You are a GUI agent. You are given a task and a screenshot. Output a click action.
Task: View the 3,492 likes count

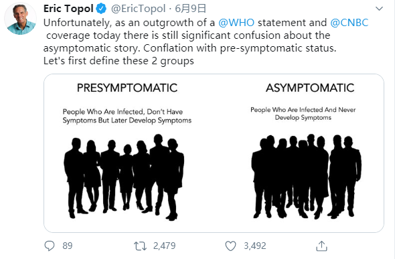[x=254, y=246]
